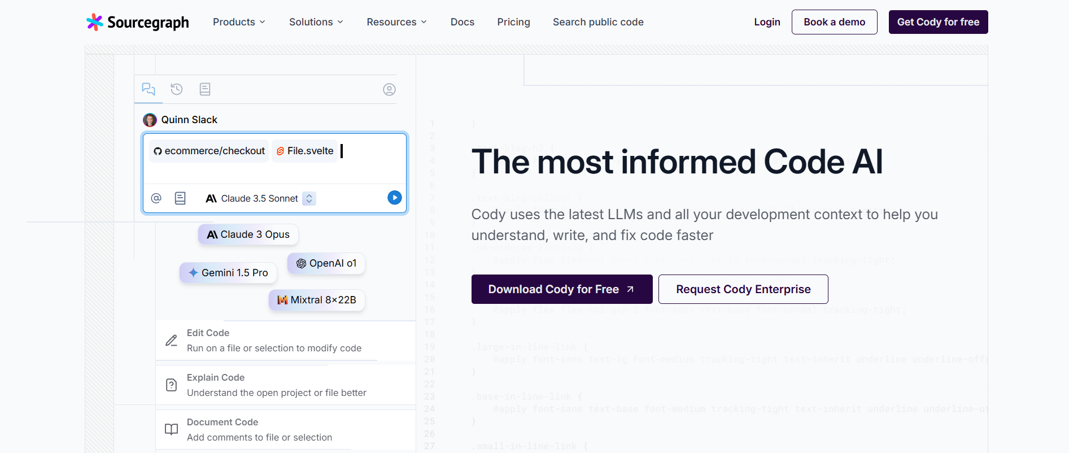Click Request Cody Enterprise button
The width and height of the screenshot is (1069, 453).
(743, 289)
